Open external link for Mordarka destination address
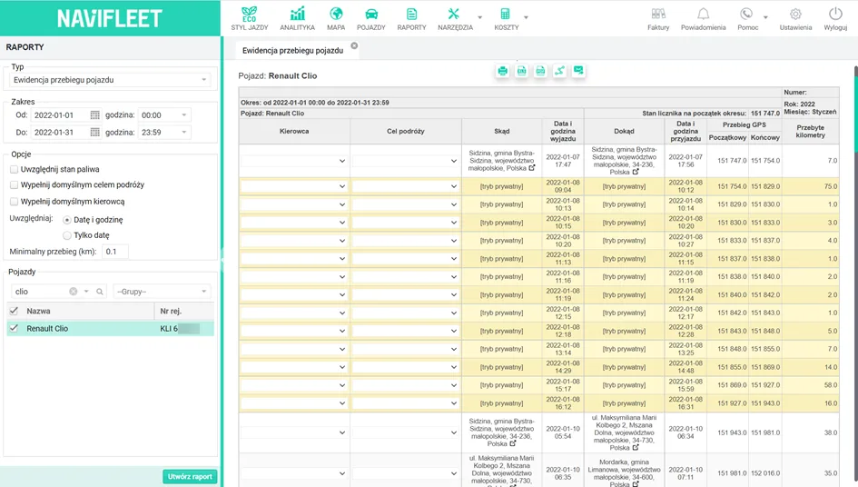858x487 pixels. pos(636,483)
